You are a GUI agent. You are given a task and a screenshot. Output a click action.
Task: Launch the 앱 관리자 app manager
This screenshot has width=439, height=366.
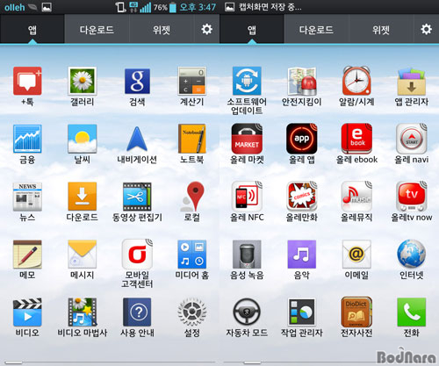coord(412,81)
